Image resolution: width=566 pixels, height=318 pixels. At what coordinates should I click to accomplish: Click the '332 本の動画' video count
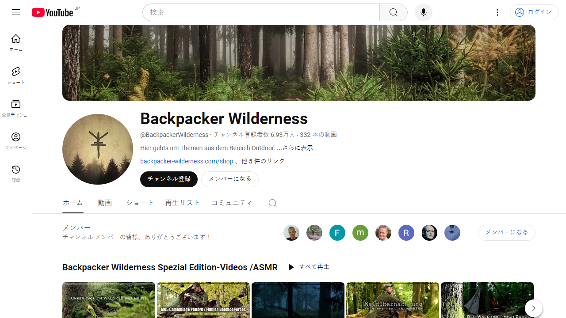[318, 135]
